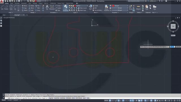Select the Arc tool

(15, 7)
